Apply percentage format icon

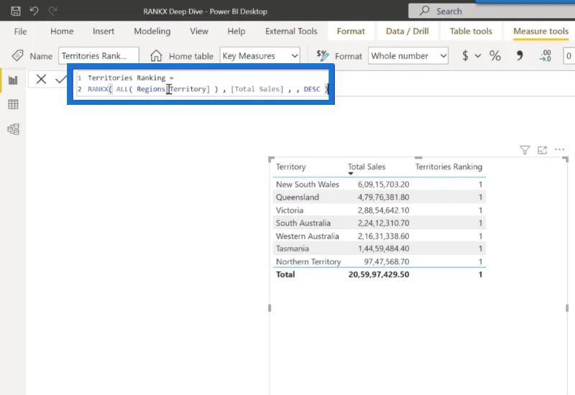494,56
